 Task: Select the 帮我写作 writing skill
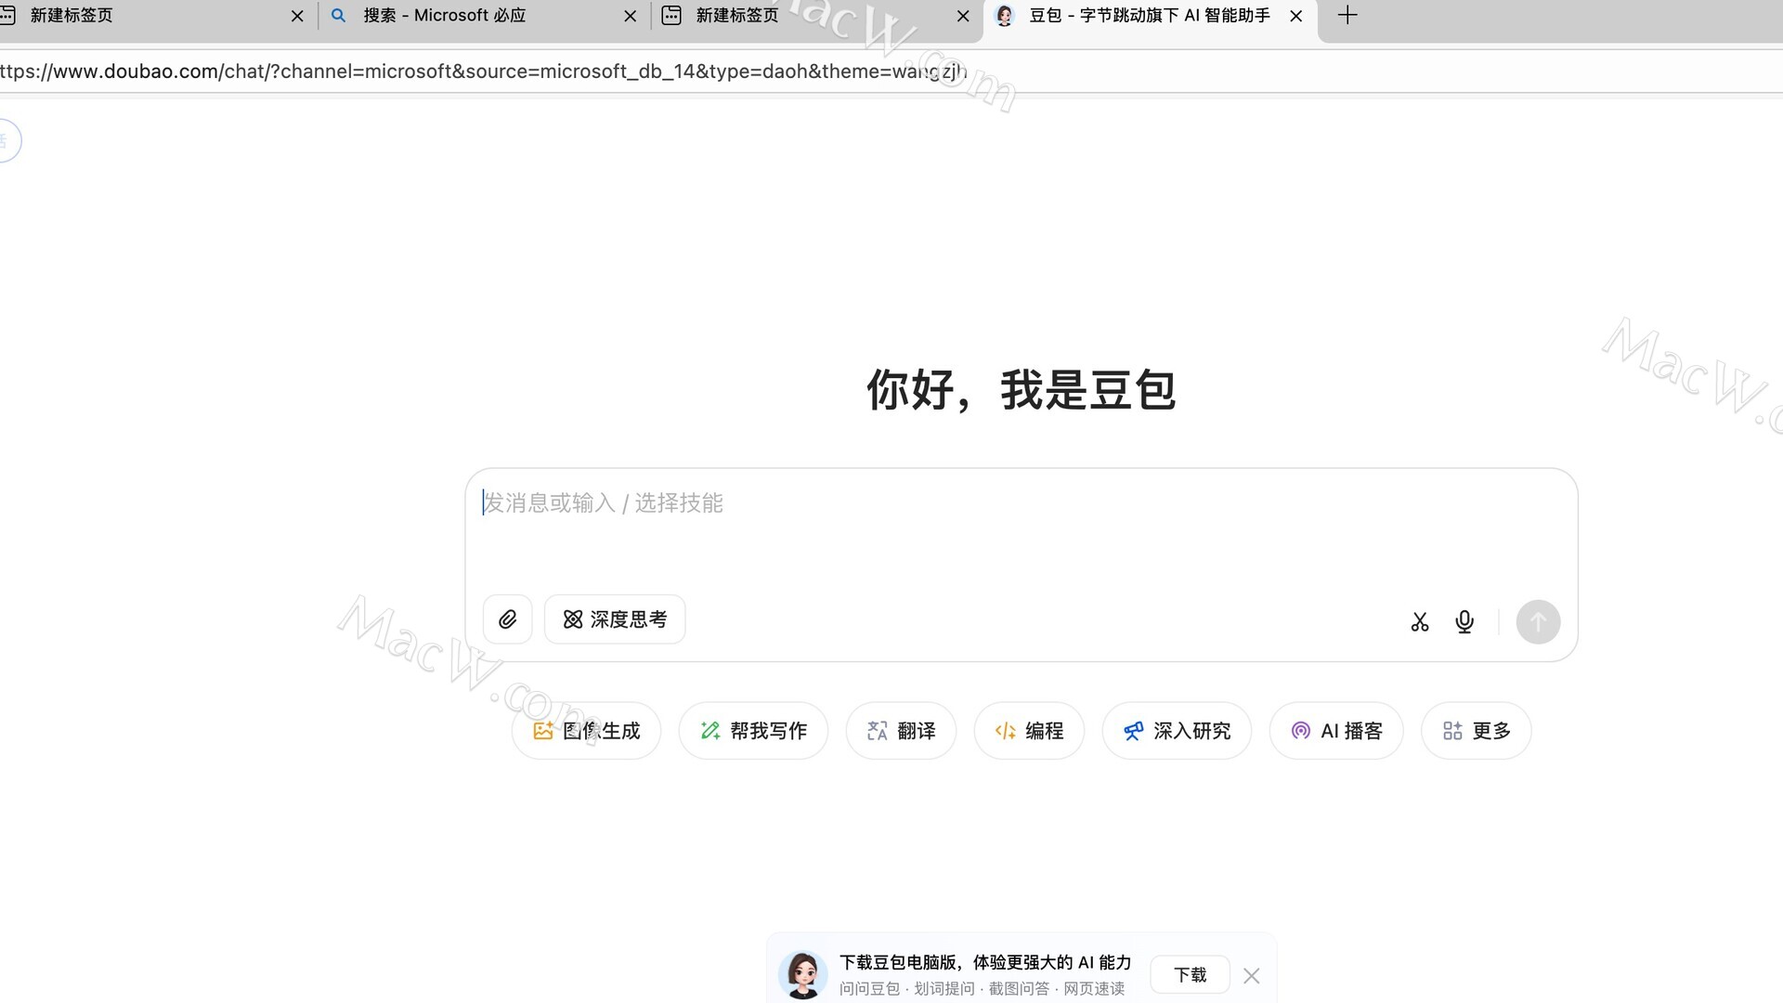[753, 731]
